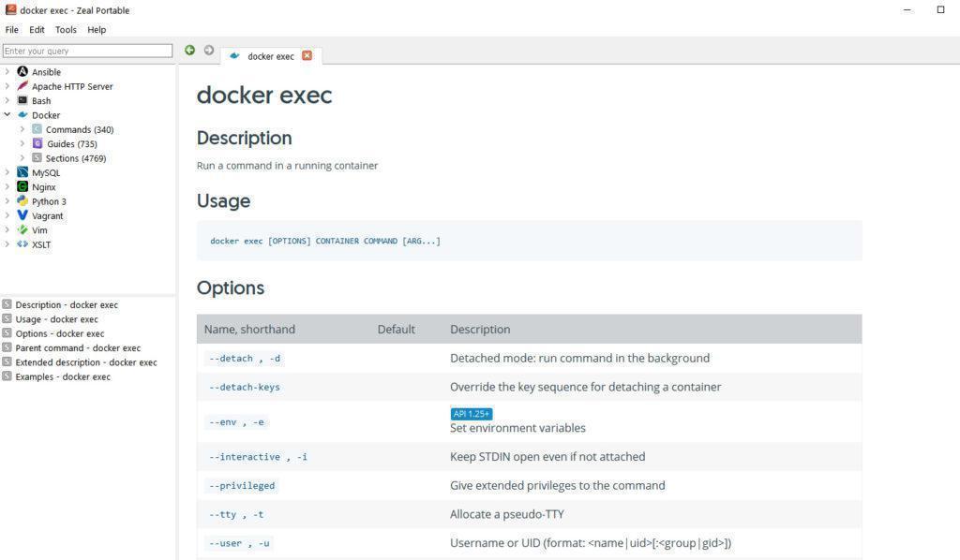
Task: Click the API 1.25+ badge
Action: click(472, 414)
